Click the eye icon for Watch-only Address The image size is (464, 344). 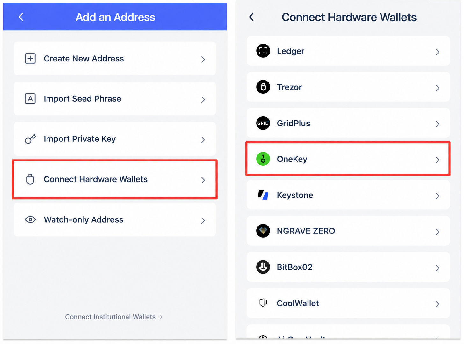pos(30,219)
